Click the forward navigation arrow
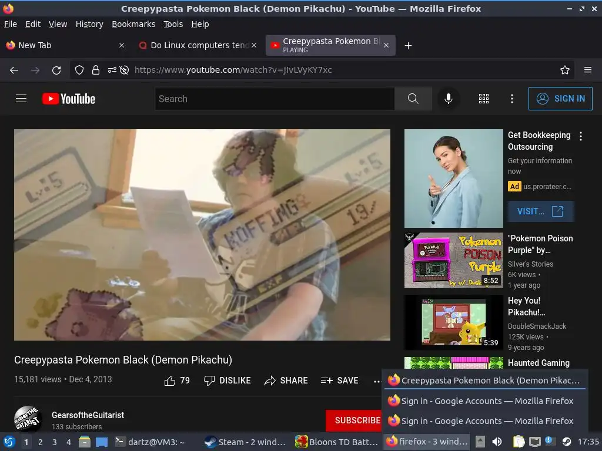 (35, 70)
